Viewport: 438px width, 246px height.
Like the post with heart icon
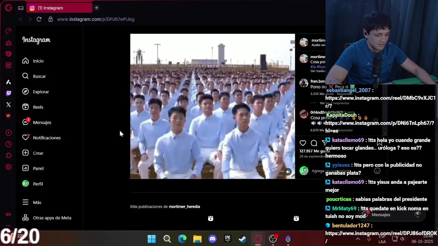(x=303, y=143)
